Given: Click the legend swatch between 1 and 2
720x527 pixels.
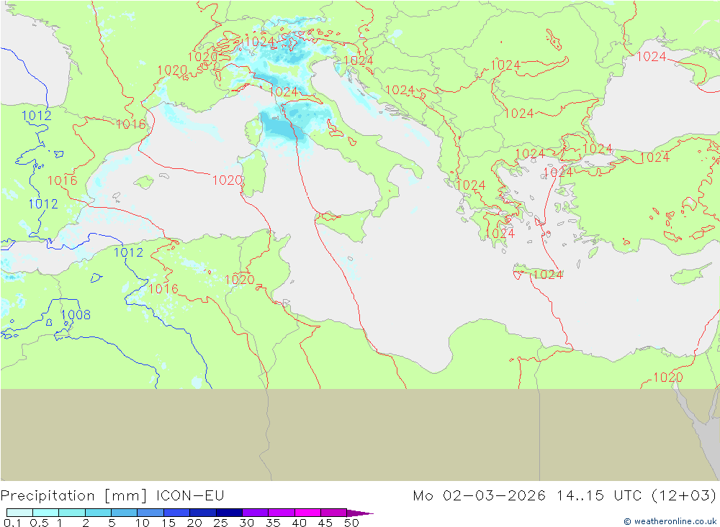Looking at the screenshot, I should click(x=72, y=513).
